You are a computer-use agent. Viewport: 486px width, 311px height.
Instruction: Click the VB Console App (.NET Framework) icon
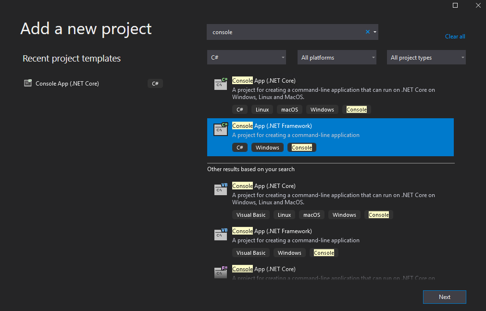click(221, 234)
